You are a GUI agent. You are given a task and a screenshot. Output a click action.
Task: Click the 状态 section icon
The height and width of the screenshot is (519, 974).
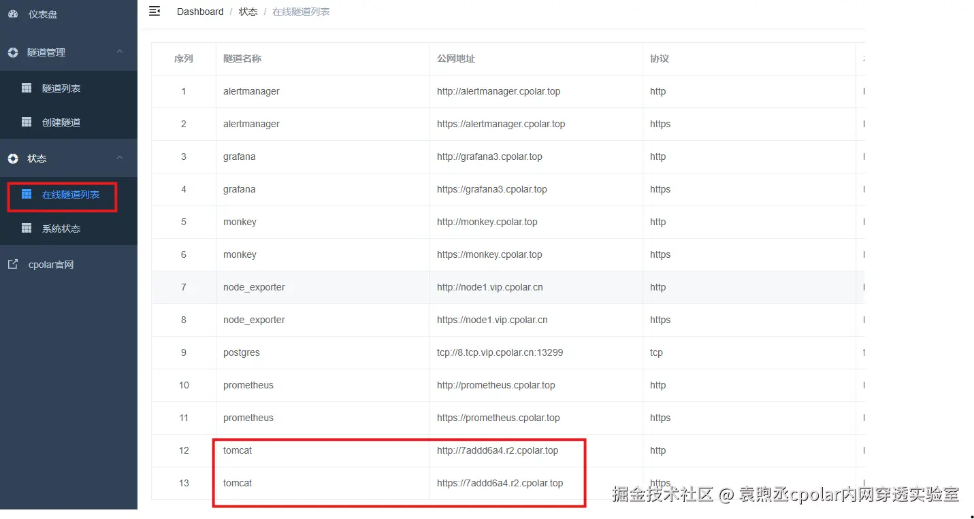pos(13,158)
